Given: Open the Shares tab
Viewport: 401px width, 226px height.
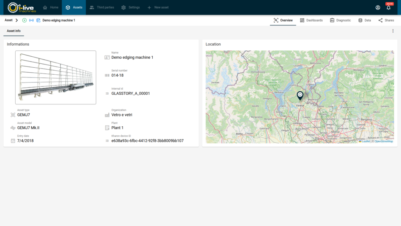Looking at the screenshot, I should coord(386,20).
